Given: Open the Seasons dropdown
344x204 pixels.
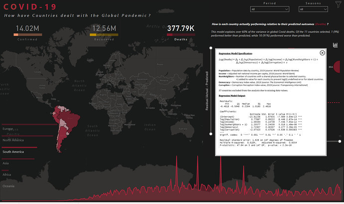Looking at the screenshot, I should 313,9.
